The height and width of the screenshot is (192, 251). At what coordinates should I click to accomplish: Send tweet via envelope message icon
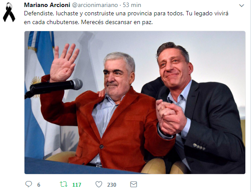coord(133,184)
